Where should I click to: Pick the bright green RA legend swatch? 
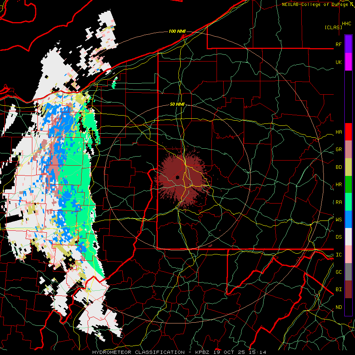[x=348, y=202]
